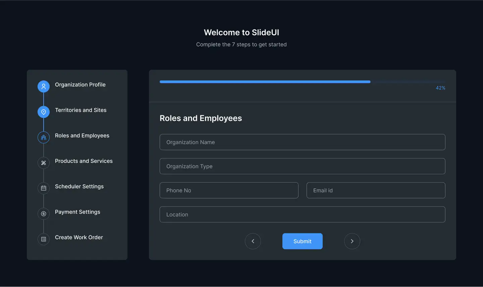
Task: Open the Territories and Sites step
Action: 80,110
